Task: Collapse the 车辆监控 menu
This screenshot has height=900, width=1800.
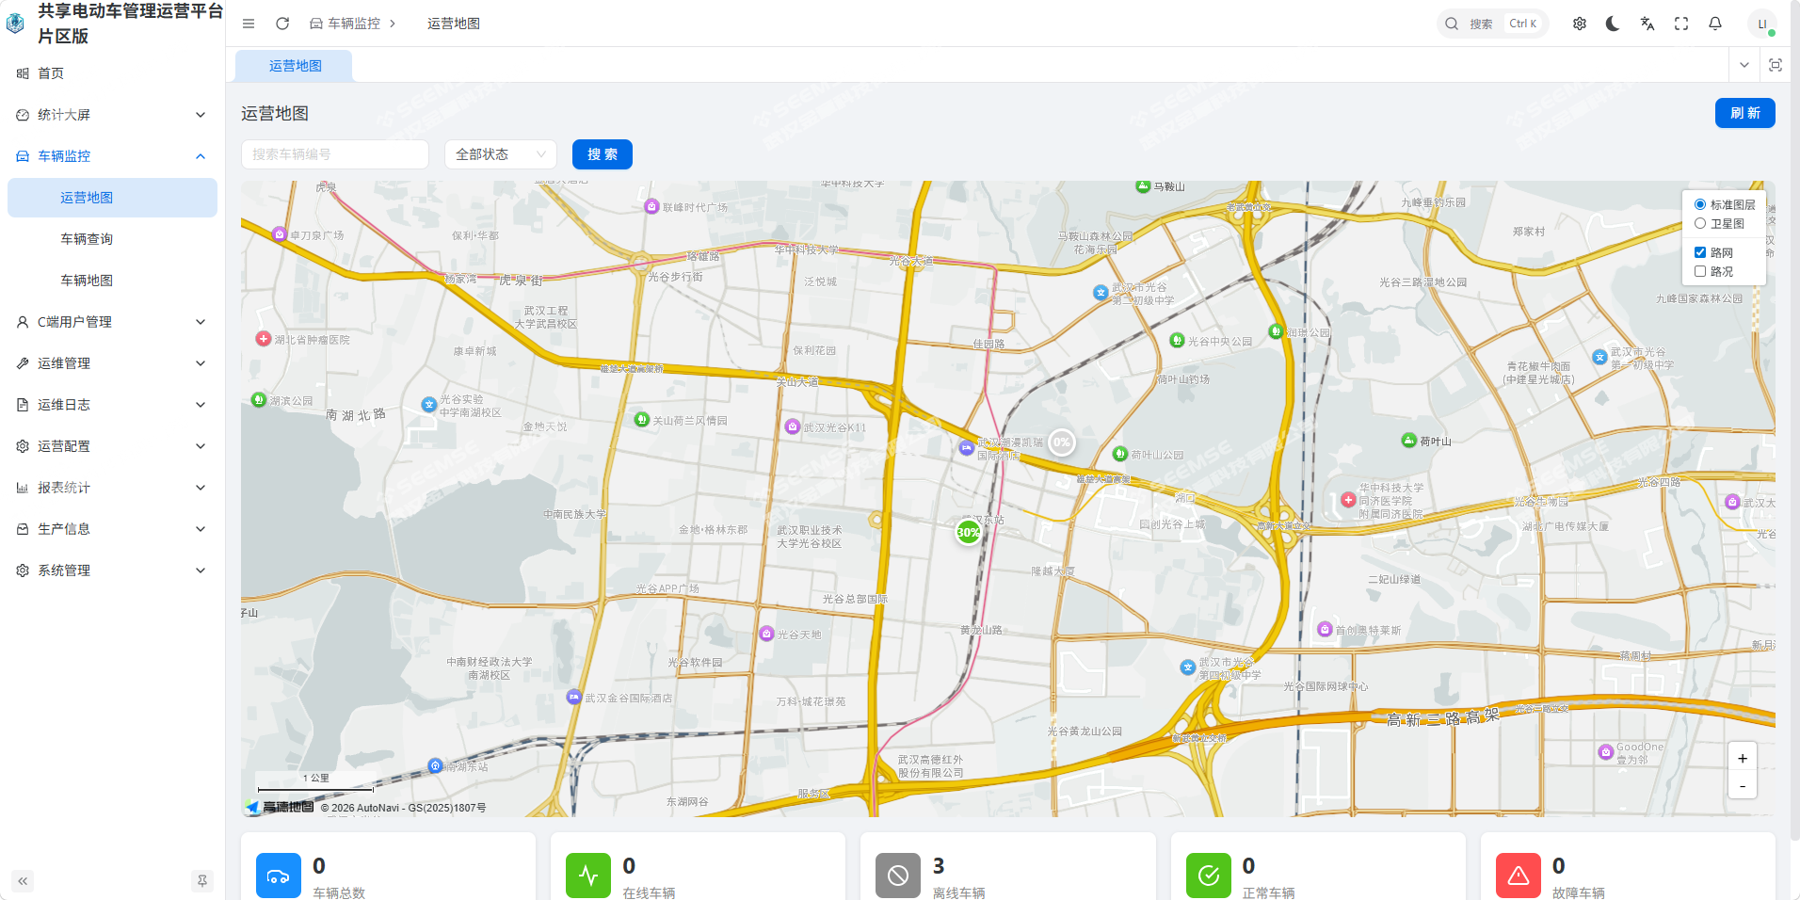Action: (113, 156)
